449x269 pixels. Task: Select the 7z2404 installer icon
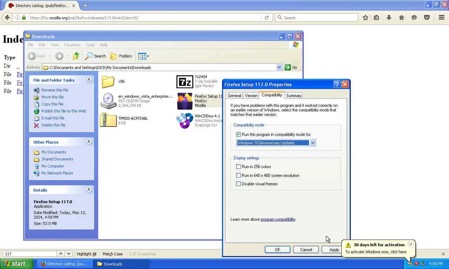(185, 81)
